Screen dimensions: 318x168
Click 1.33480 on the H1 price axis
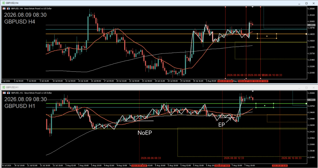[x=311, y=157]
